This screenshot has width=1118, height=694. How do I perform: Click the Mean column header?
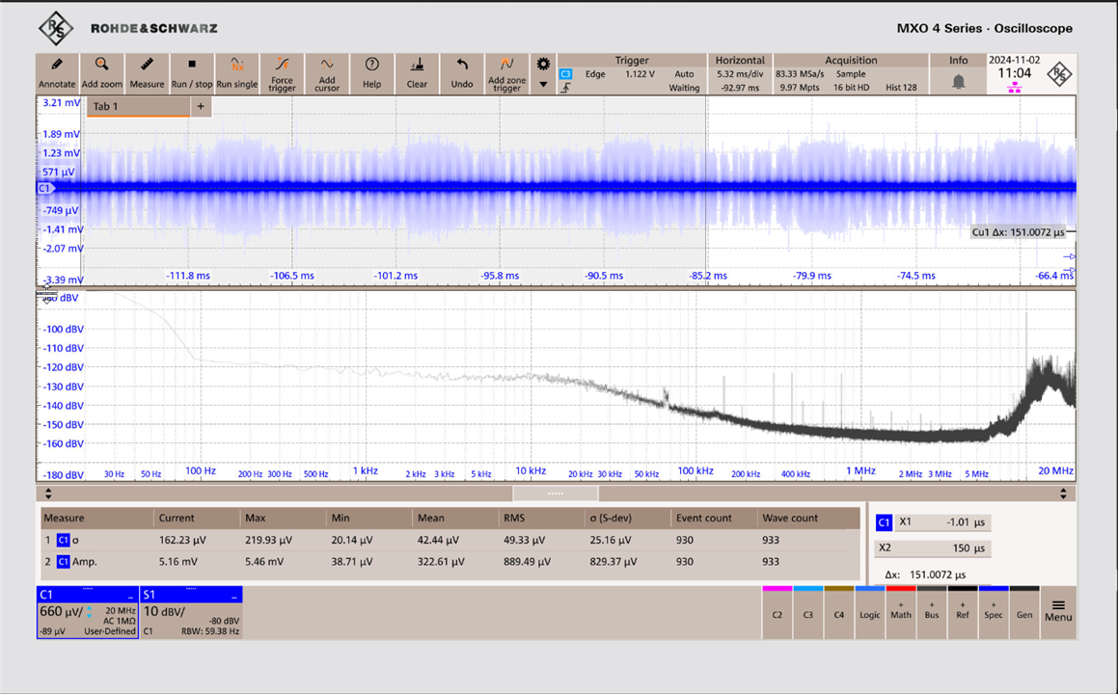pos(430,518)
